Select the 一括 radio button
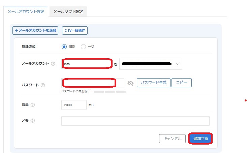The image size is (247, 153). coord(84,47)
